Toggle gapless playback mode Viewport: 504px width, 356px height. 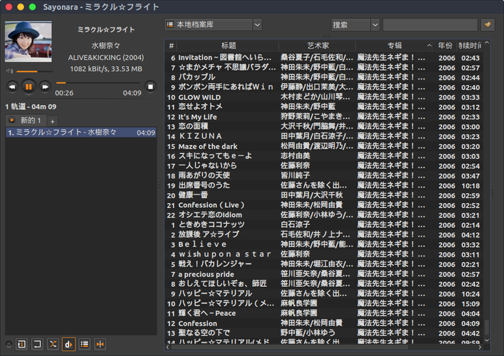point(100,345)
